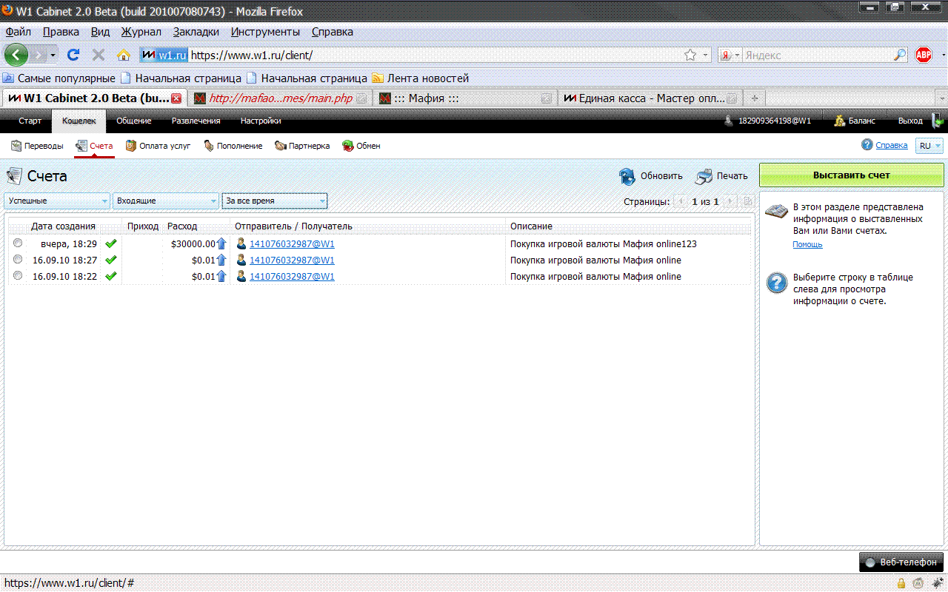
Task: Click the green checkmark in the 16.09.10 18:22 row
Action: [111, 276]
